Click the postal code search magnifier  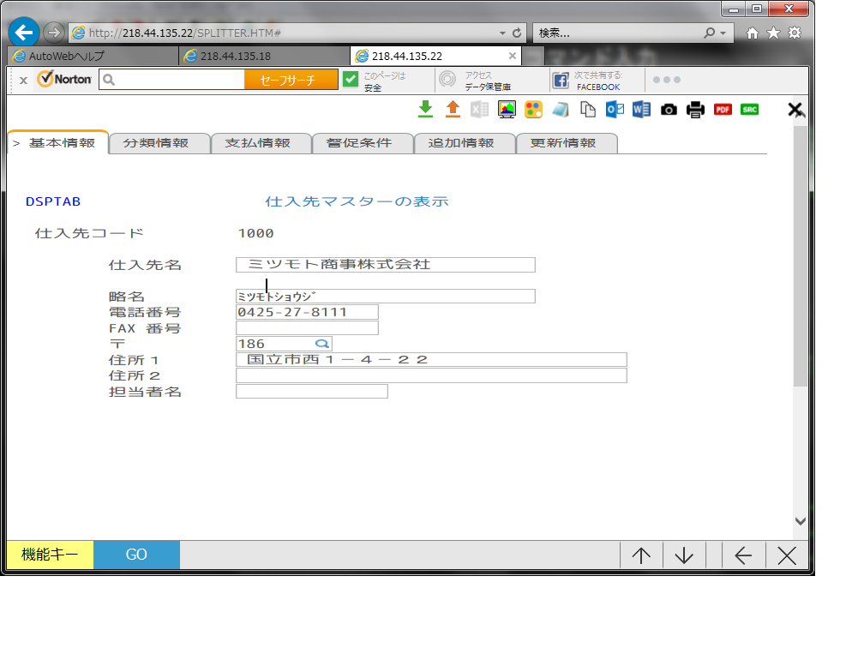[321, 344]
